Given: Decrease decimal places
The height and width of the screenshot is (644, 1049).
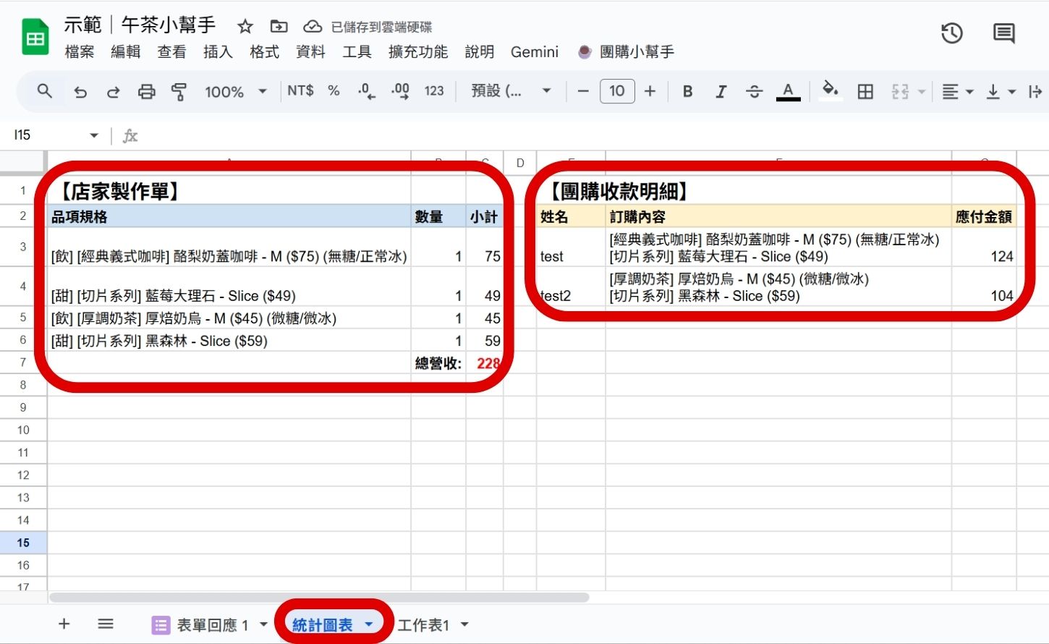Looking at the screenshot, I should tap(366, 92).
